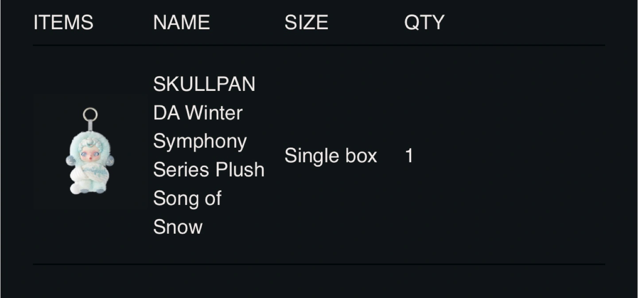638x298 pixels.
Task: Click the plush doll's face in the image
Action: tap(90, 156)
